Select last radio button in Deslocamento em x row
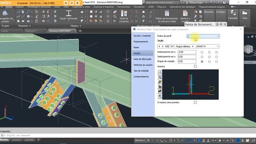The image size is (256, 144). [x=216, y=52]
